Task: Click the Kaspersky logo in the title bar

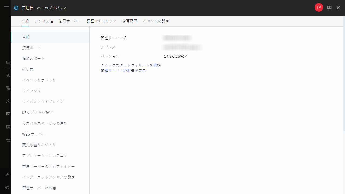Action: 16,8
